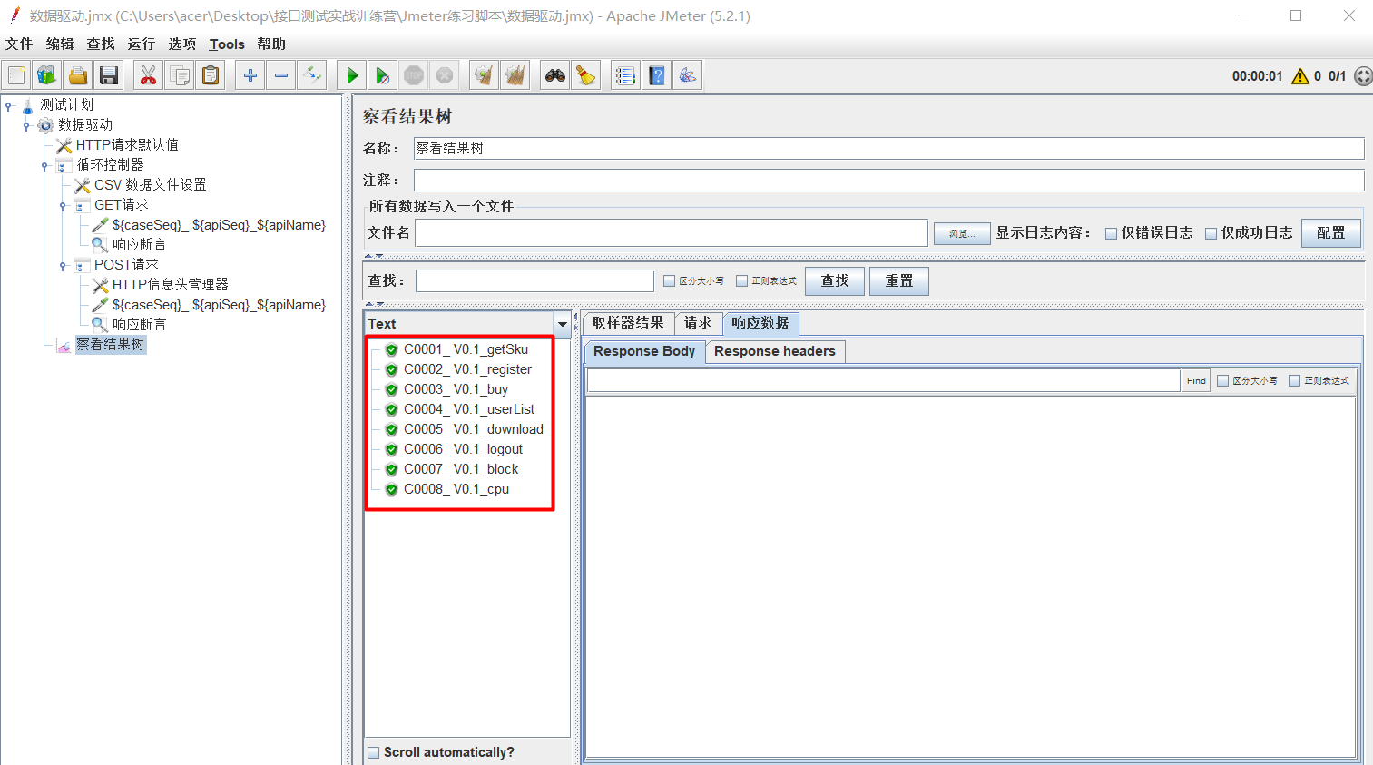
Task: Collapse the 测试计划 tree node
Action: click(x=9, y=105)
